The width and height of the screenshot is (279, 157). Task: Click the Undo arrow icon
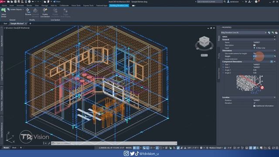point(33,2)
